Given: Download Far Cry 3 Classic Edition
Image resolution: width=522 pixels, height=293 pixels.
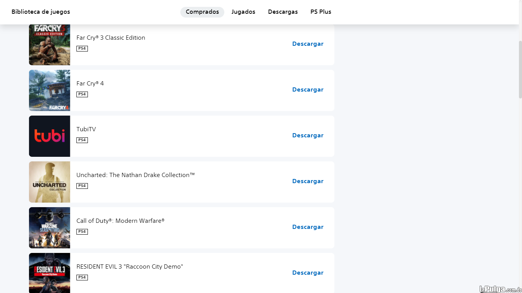Looking at the screenshot, I should pos(308,44).
